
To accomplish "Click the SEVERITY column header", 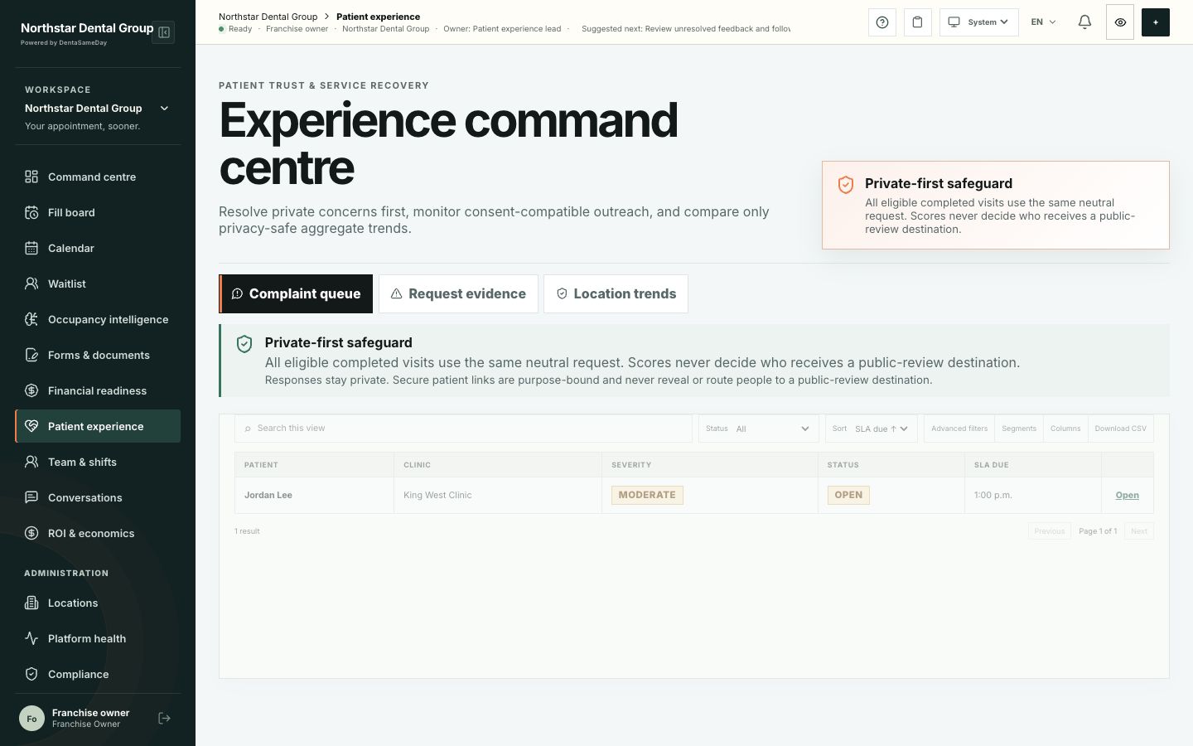I will coord(710,465).
